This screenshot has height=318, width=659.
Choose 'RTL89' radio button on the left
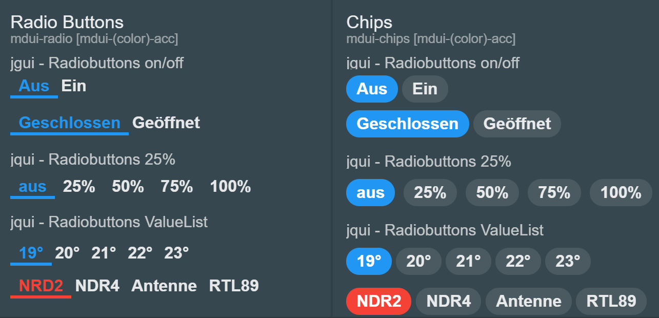pyautogui.click(x=234, y=286)
